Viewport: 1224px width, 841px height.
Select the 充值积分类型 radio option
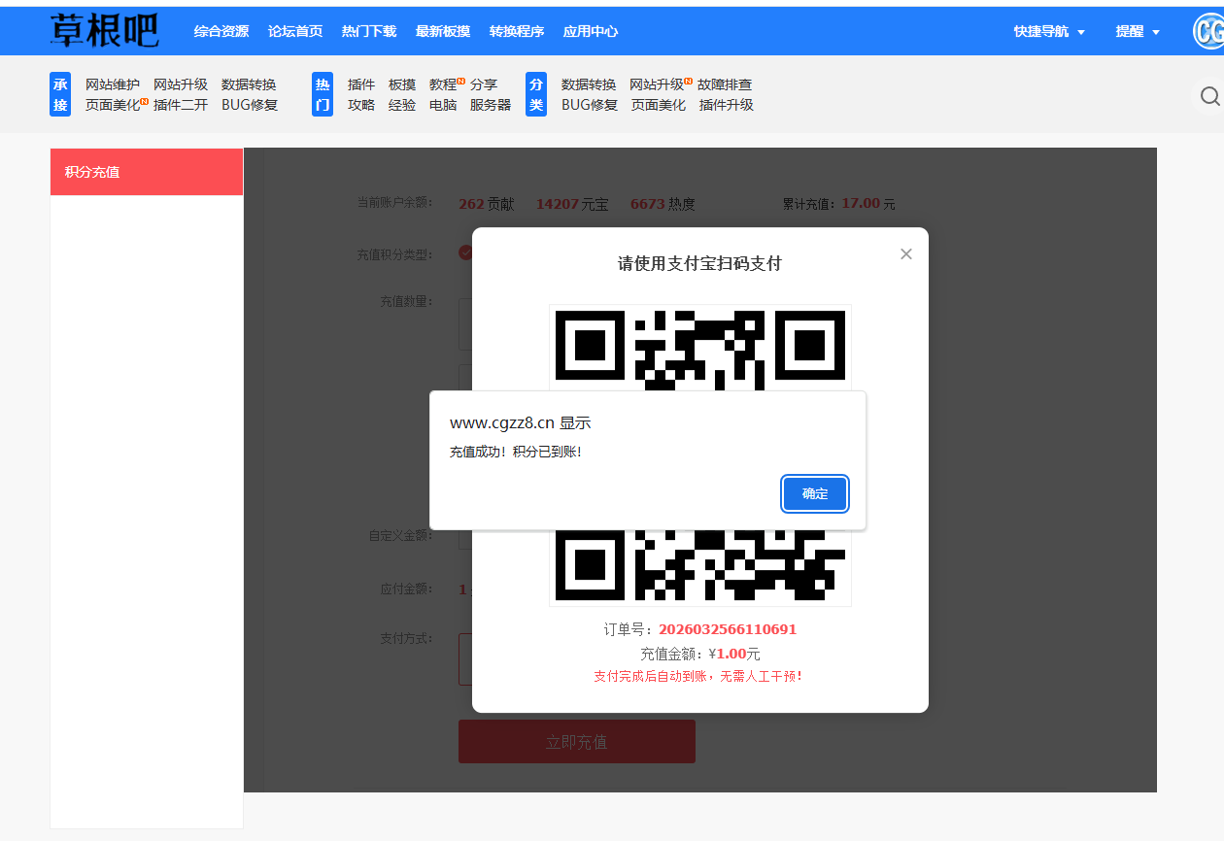tap(465, 252)
